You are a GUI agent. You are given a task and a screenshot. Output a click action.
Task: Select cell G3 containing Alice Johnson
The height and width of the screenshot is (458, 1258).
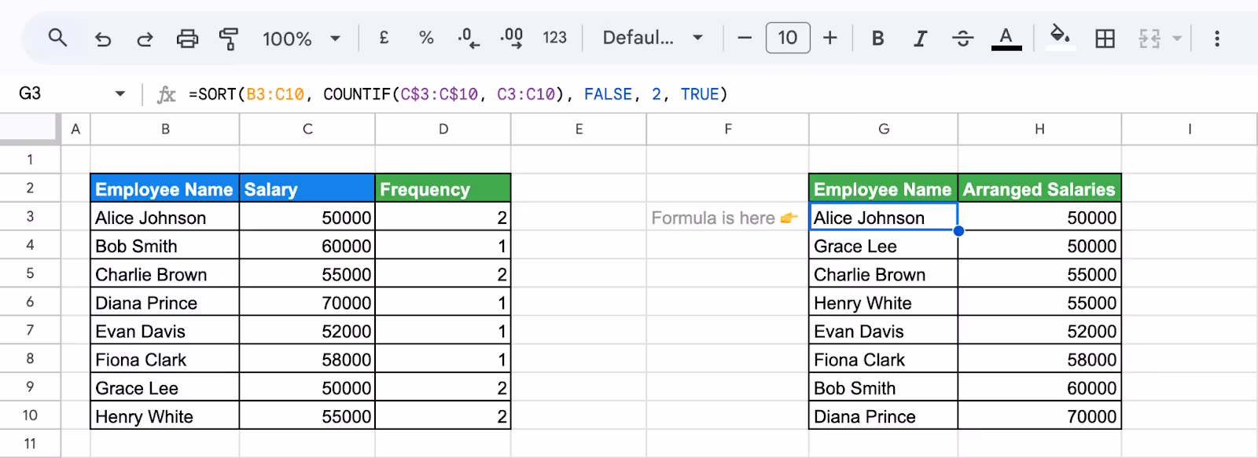884,217
